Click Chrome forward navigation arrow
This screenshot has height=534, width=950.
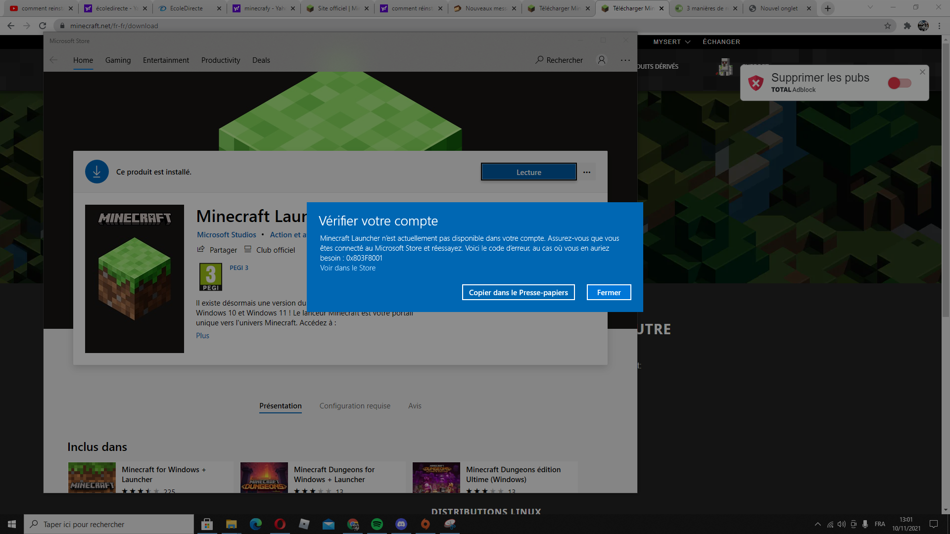(x=27, y=26)
